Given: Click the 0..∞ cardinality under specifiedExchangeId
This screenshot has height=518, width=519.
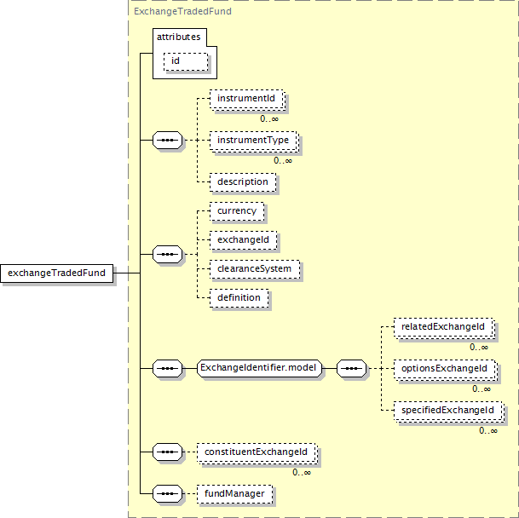Looking at the screenshot, I should point(488,431).
